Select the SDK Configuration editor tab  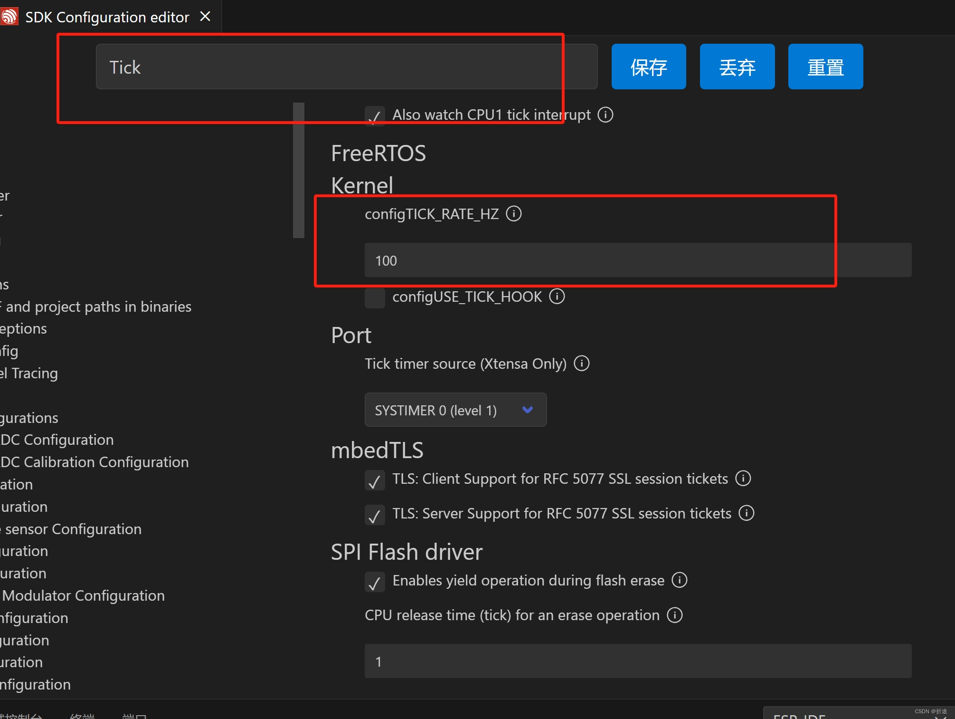tap(107, 17)
